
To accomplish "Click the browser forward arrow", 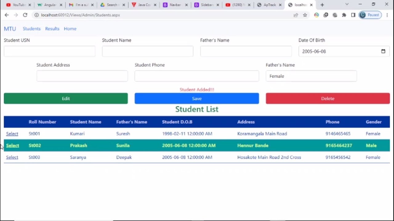I will coord(16,15).
